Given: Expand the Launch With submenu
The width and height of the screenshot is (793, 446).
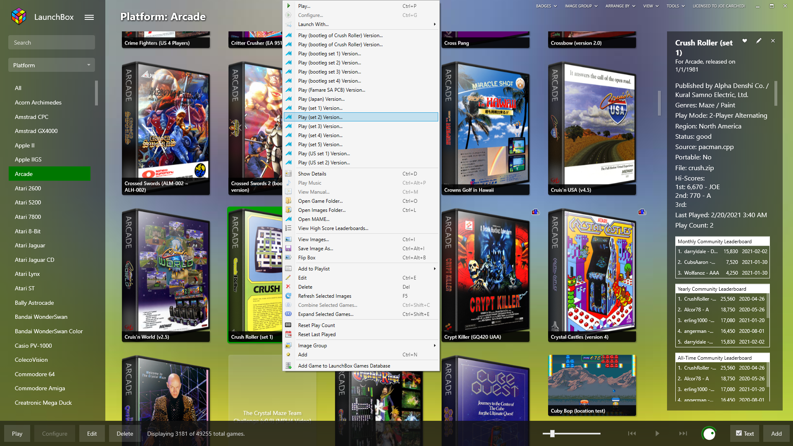Looking at the screenshot, I should (x=361, y=24).
